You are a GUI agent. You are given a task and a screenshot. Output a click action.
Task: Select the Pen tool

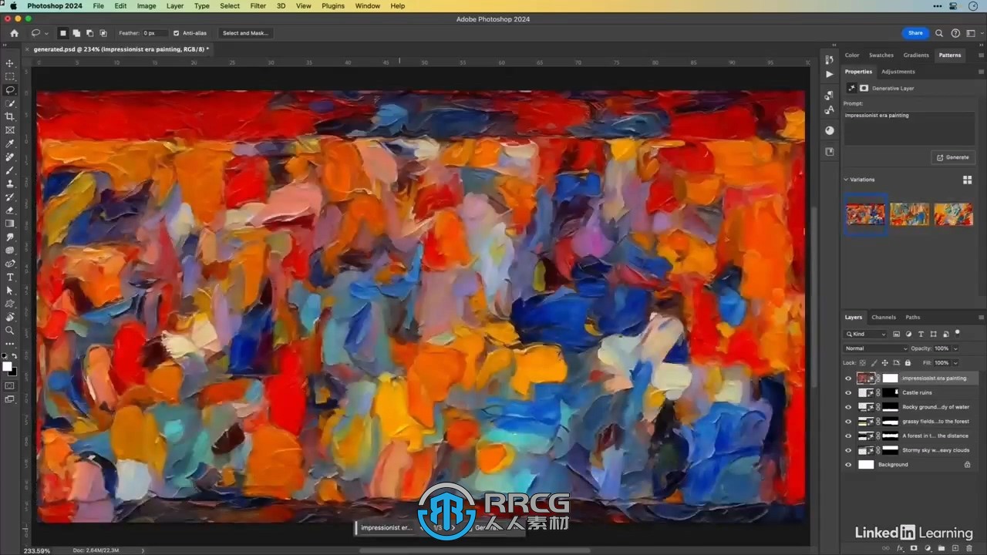click(10, 264)
